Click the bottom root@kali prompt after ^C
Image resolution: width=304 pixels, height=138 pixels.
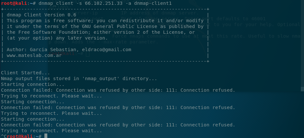(20, 136)
